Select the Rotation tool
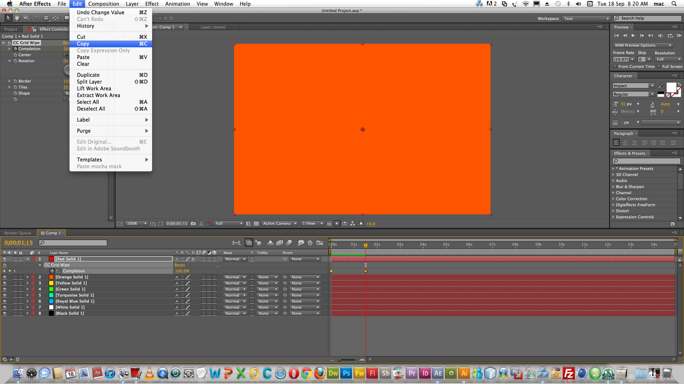The image size is (684, 384). [38, 18]
